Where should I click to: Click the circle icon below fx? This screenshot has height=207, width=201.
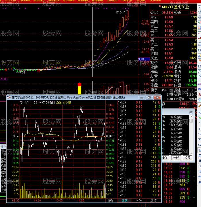click(x=200, y=76)
